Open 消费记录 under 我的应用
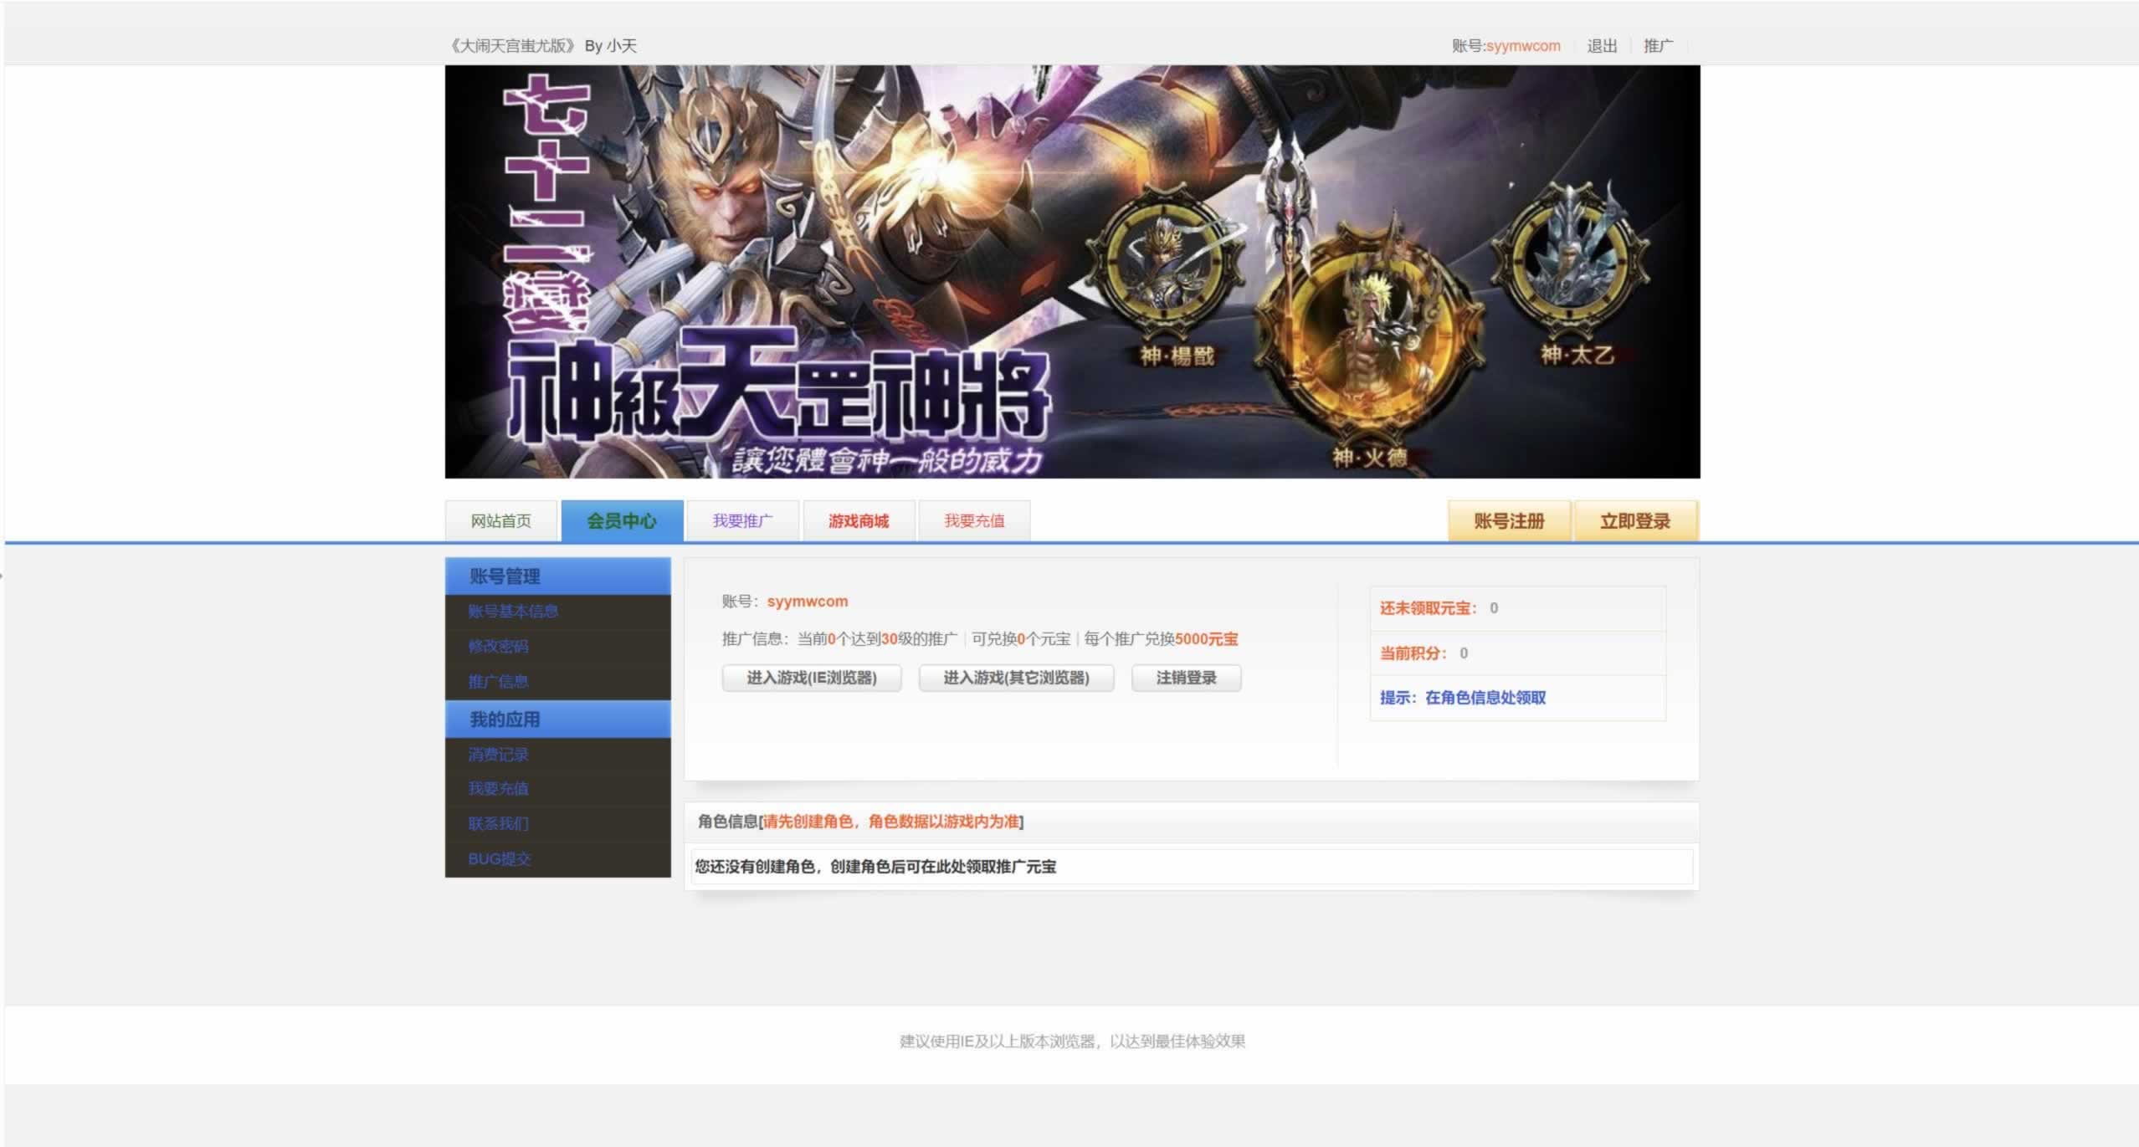Viewport: 2139px width, 1147px height. click(498, 755)
